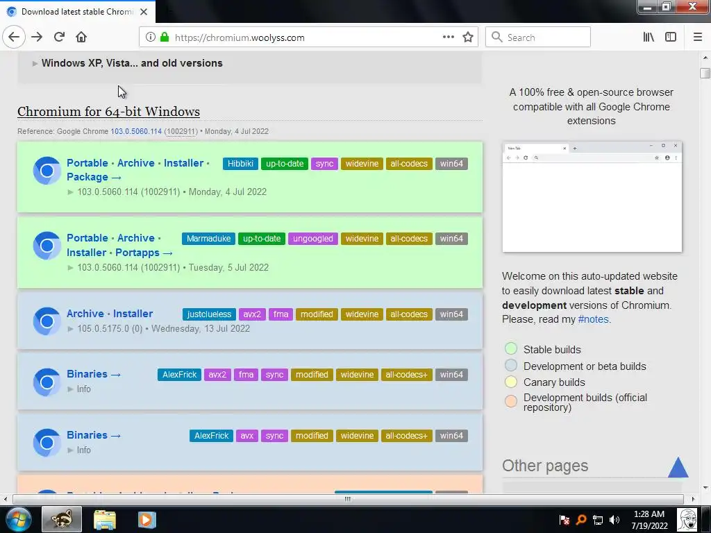Click the horizontal scrollbar thumb

click(348, 499)
